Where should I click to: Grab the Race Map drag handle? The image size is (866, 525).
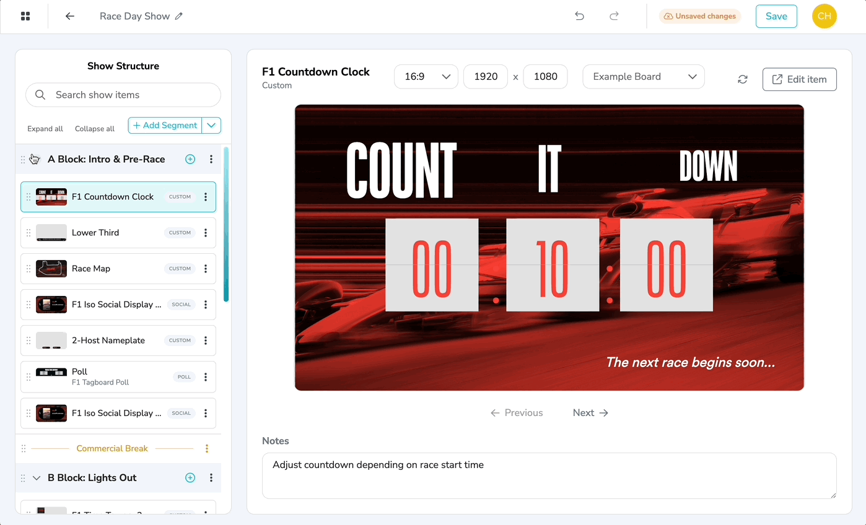tap(28, 269)
